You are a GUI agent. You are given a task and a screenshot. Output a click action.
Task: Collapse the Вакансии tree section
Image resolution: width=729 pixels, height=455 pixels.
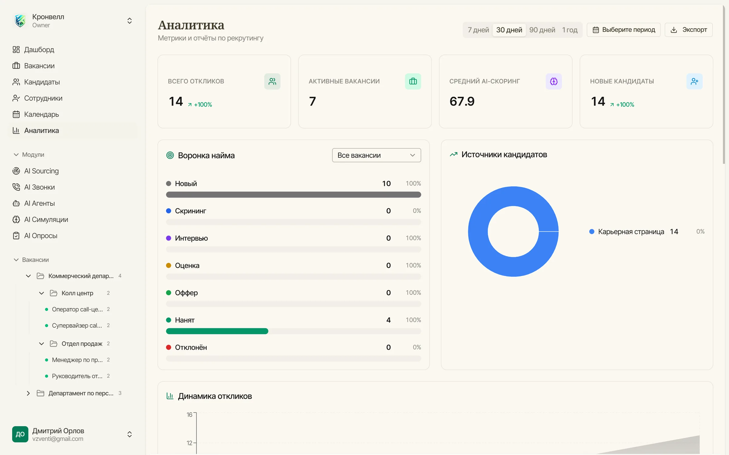click(16, 260)
